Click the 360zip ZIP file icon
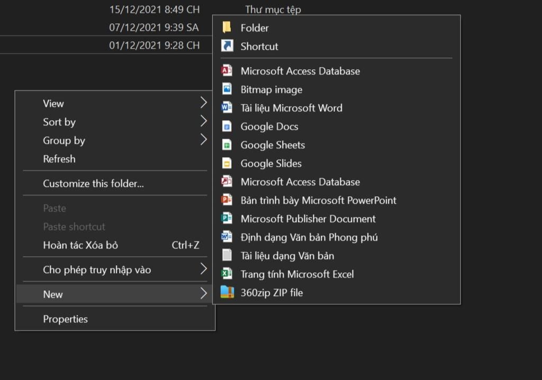Viewport: 542px width, 380px height. pos(227,292)
